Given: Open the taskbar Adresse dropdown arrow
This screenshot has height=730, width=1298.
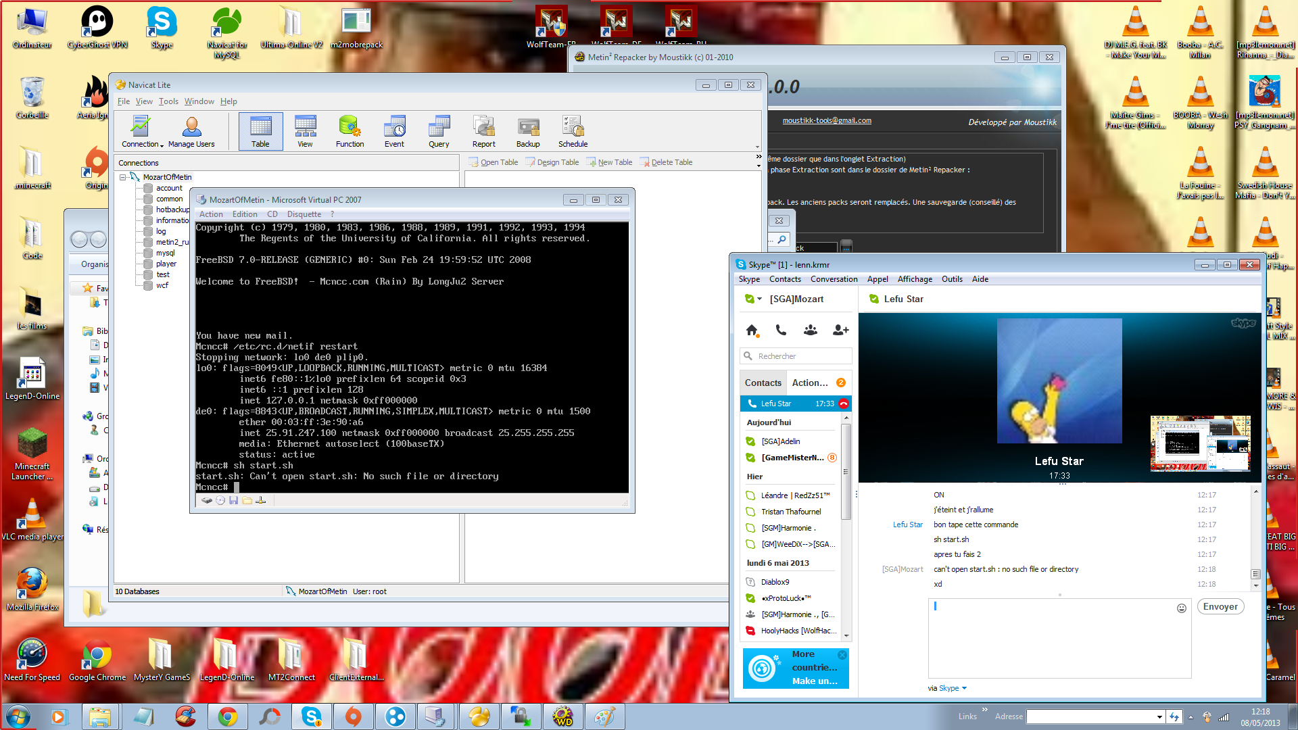Looking at the screenshot, I should [1159, 716].
